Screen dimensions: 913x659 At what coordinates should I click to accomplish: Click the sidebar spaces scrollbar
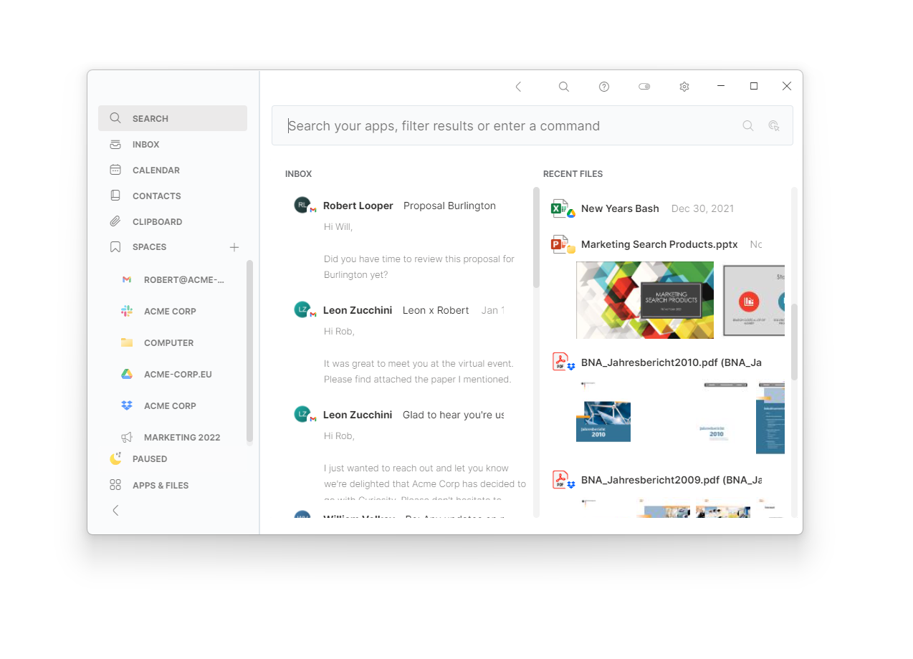249,351
